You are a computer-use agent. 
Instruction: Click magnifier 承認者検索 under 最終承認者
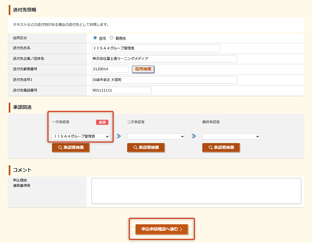(x=221, y=147)
